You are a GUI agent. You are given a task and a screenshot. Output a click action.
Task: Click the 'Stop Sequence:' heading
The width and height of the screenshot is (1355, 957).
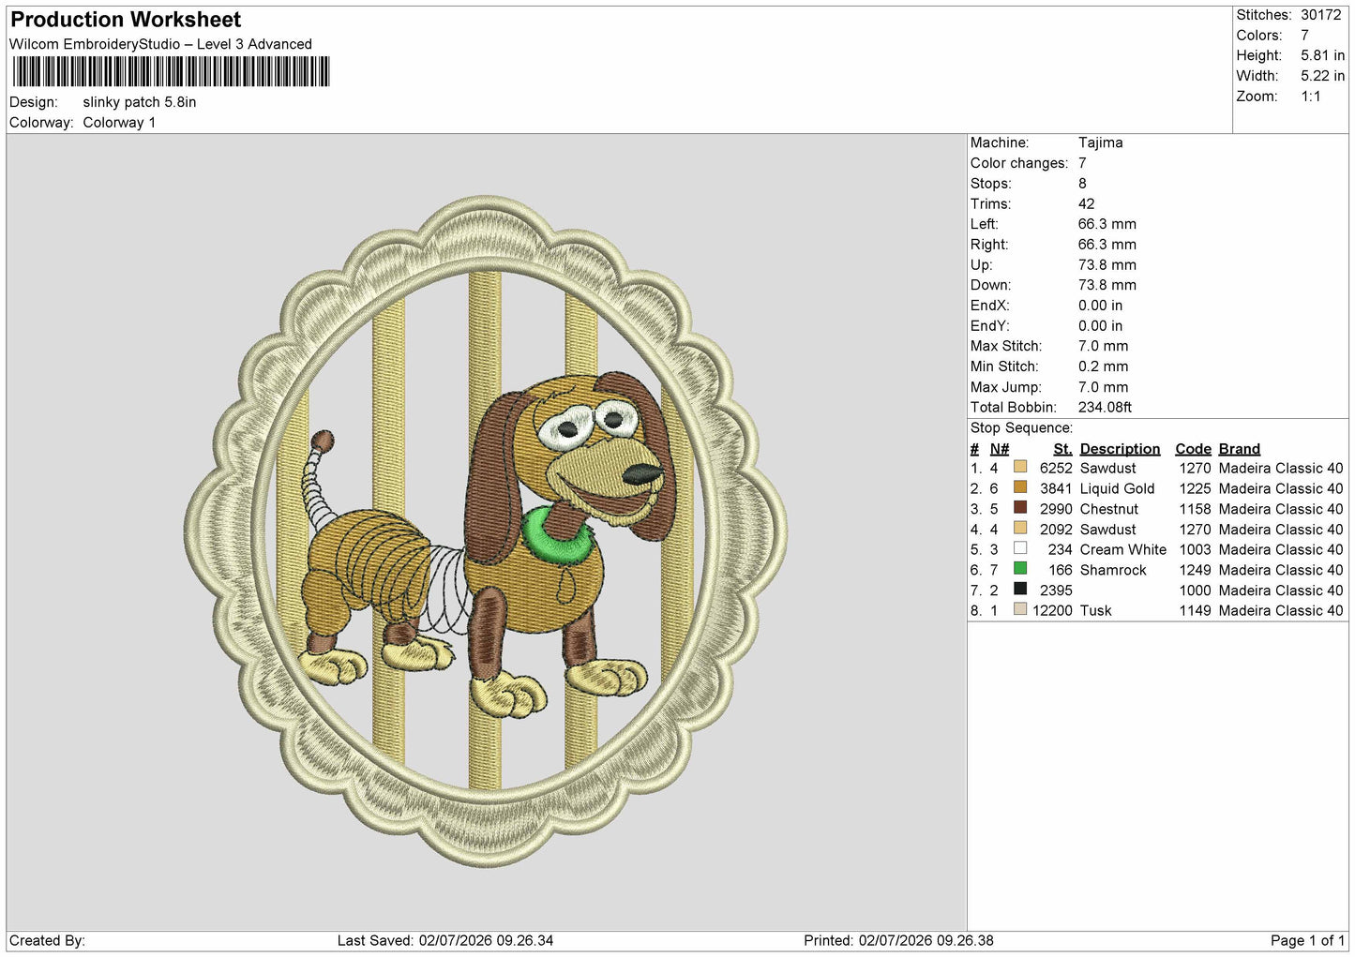pyautogui.click(x=1021, y=428)
